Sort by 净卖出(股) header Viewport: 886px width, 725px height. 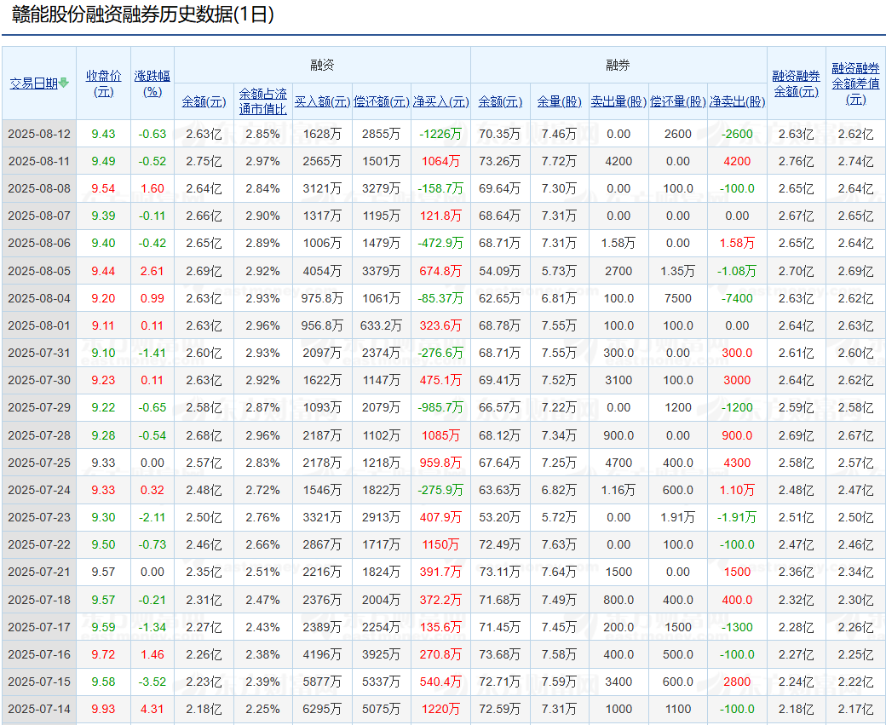[x=738, y=101]
